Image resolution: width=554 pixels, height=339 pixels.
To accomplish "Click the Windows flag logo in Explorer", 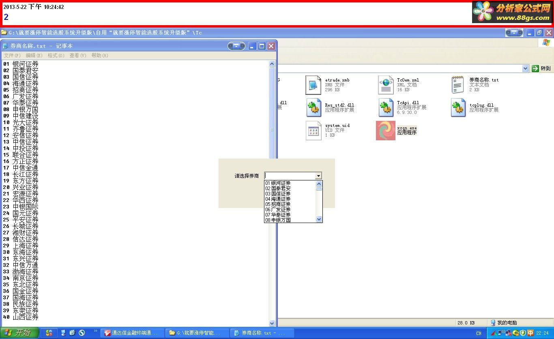I will [546, 42].
